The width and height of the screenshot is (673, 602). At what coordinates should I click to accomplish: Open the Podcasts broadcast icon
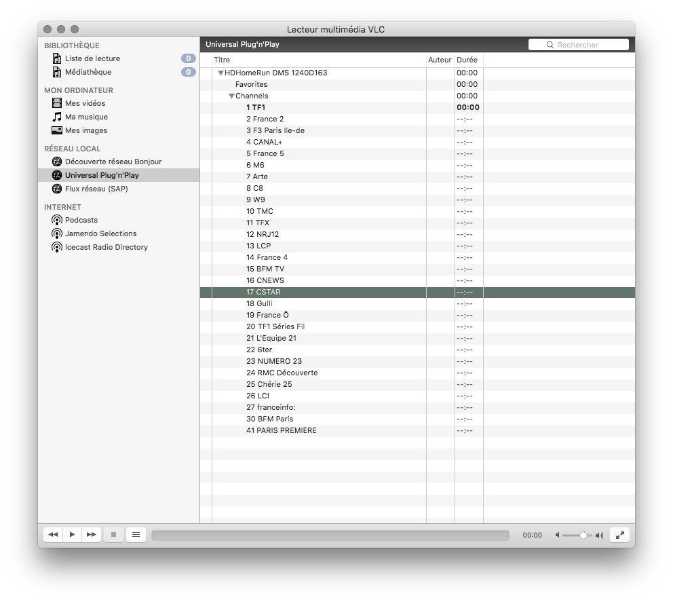[x=57, y=221]
